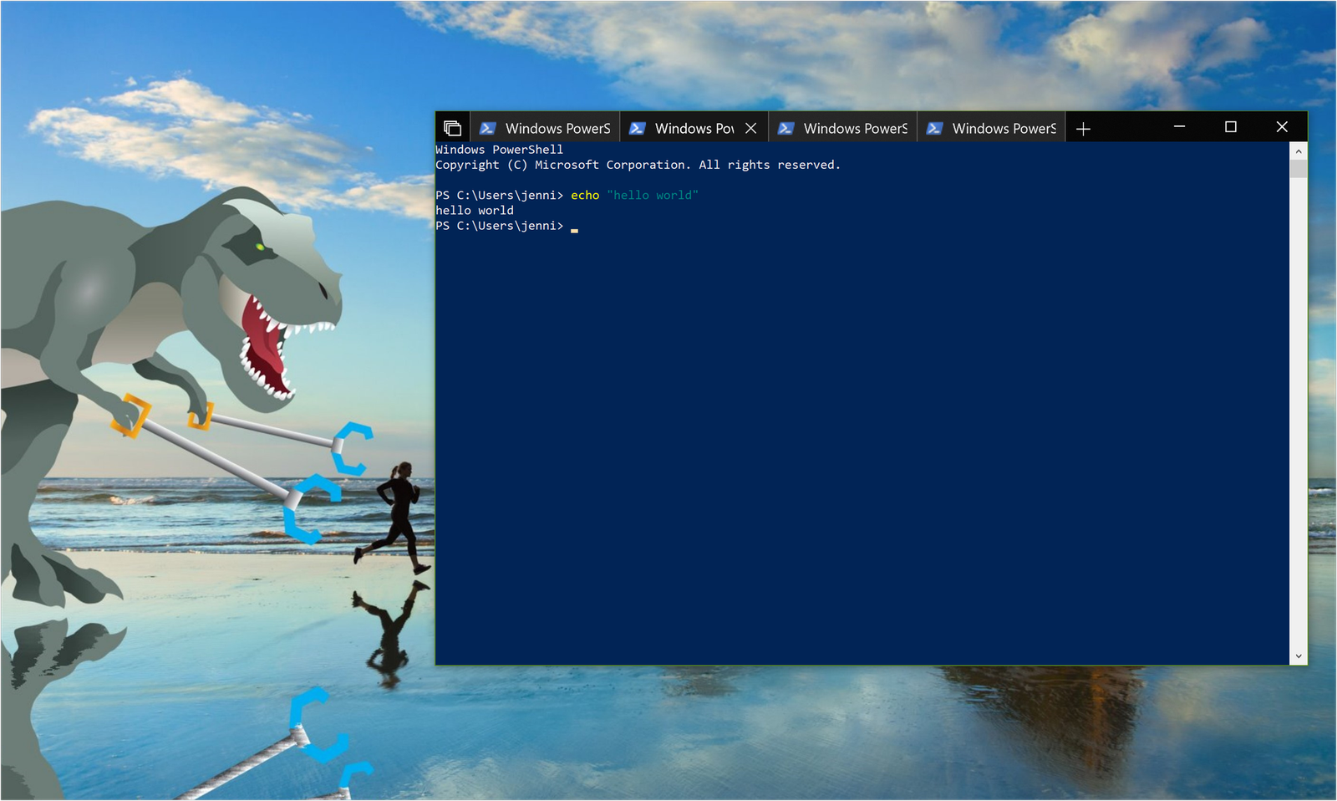Click the vertical scrollbar thumb
Screen dimensions: 1337x801
pyautogui.click(x=1298, y=169)
